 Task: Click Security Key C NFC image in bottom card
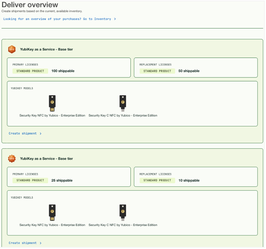pos(123,212)
